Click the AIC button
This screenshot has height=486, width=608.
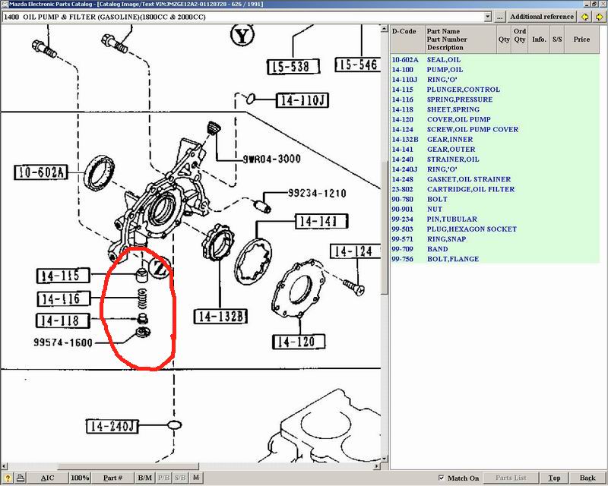[48, 478]
